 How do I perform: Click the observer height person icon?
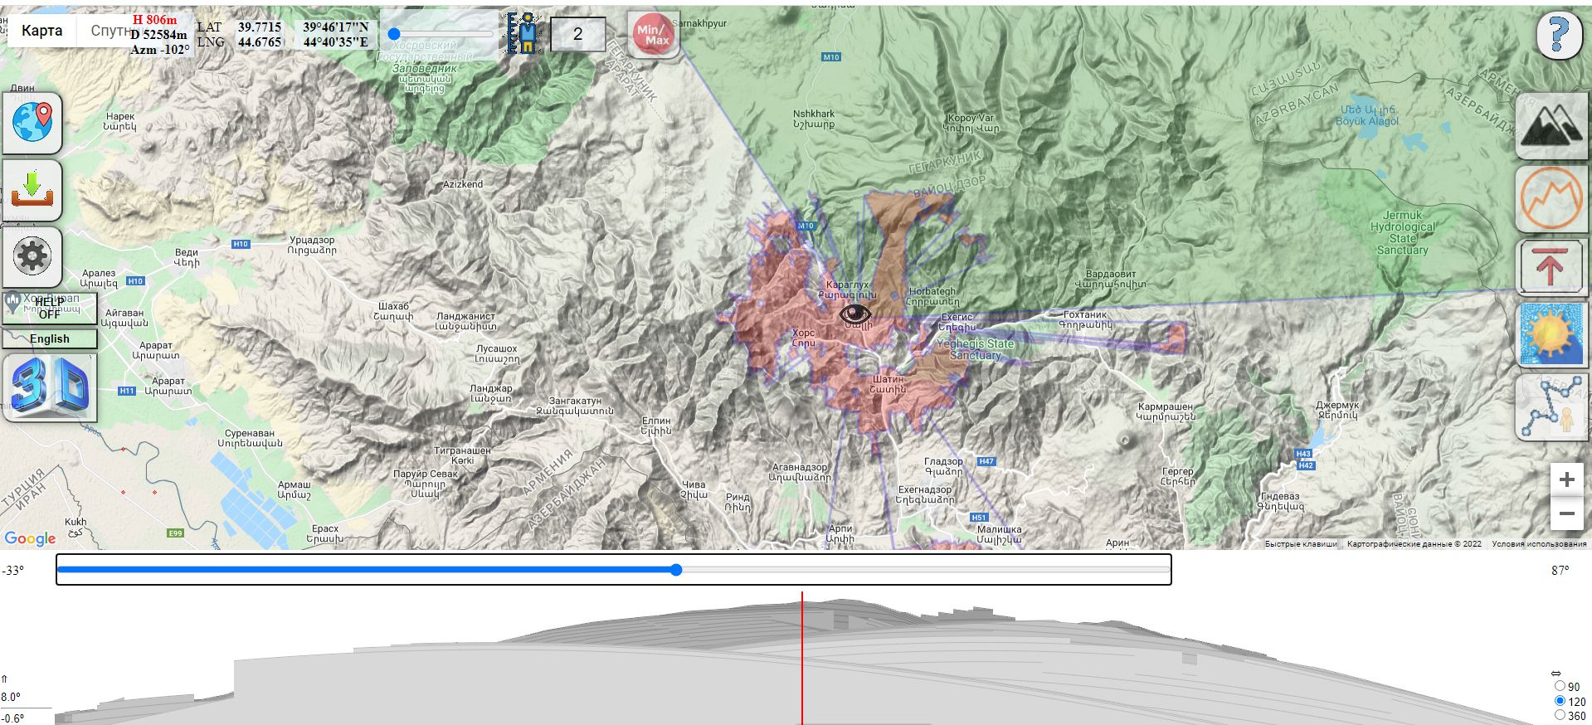[x=523, y=33]
